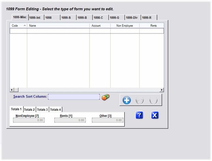
Task: Sort the grid by the Code column header
Action: click(18, 26)
